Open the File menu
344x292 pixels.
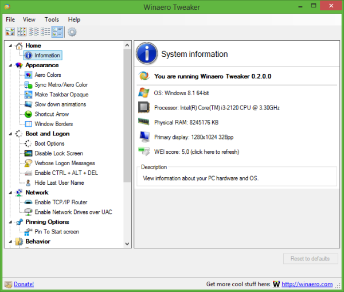(x=10, y=20)
